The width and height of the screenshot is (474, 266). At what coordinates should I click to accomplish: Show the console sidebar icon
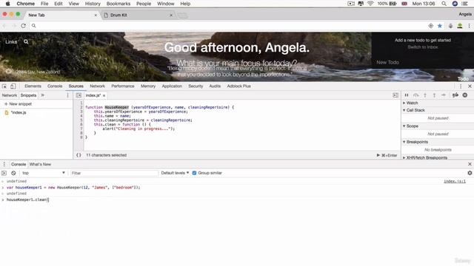click(4, 173)
